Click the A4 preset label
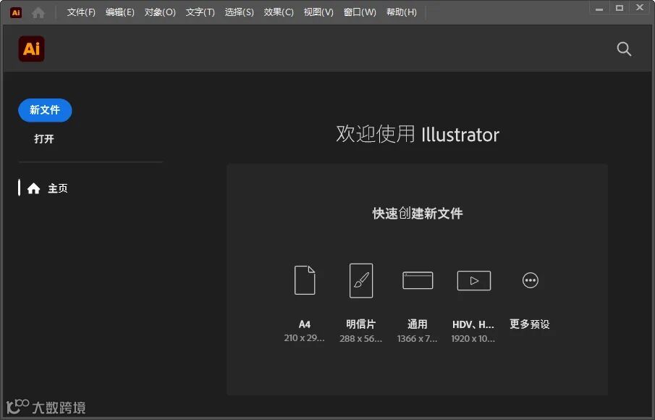The height and width of the screenshot is (420, 655). point(305,324)
